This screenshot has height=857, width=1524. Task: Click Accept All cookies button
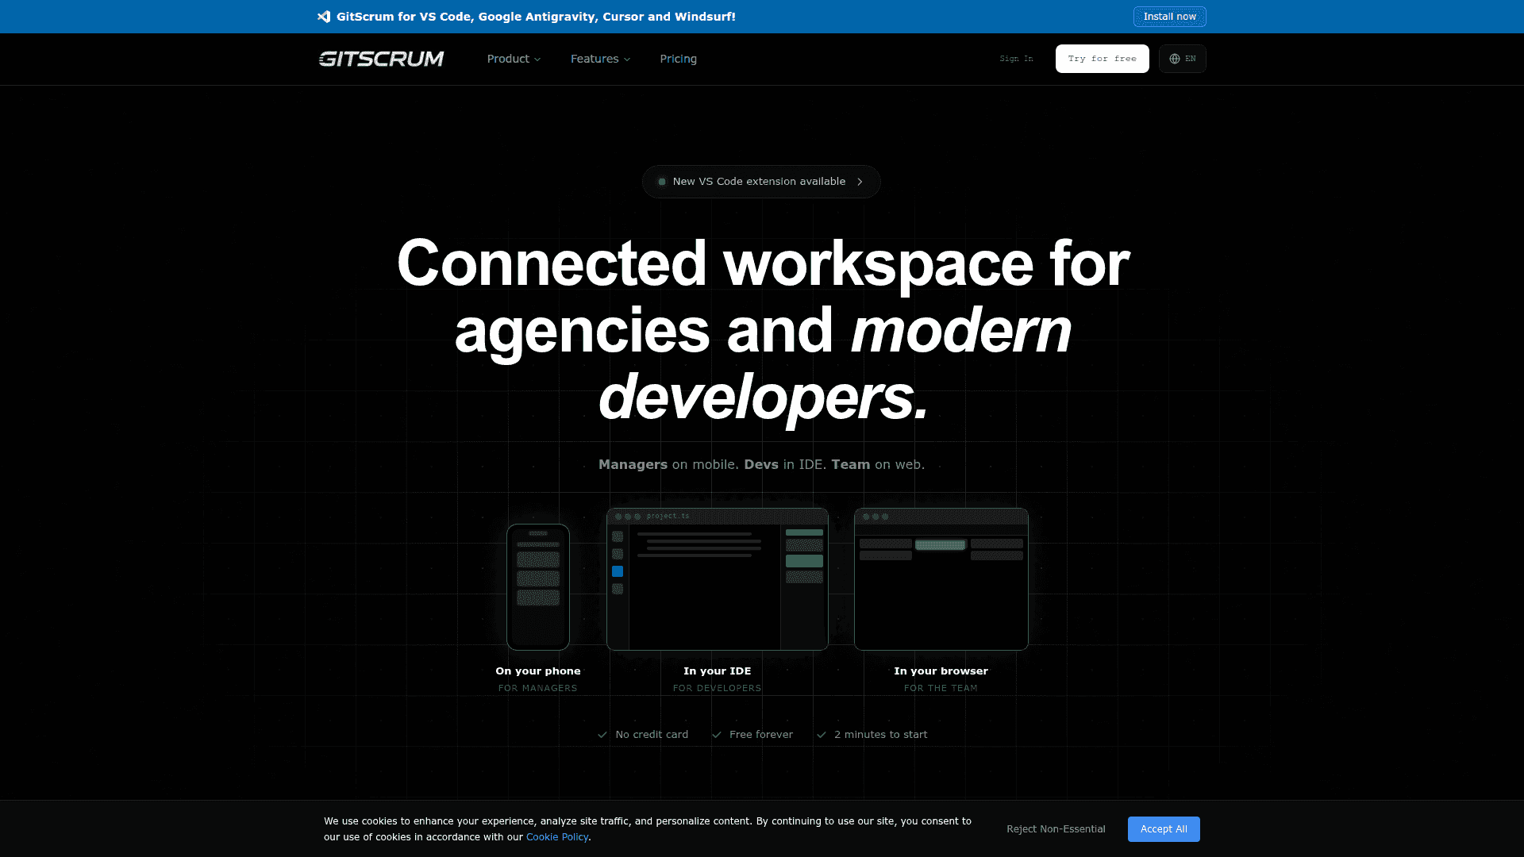point(1164,829)
